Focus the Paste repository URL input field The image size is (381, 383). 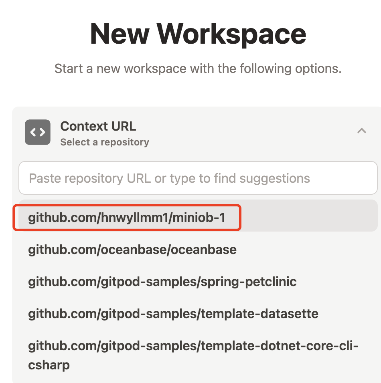198,178
